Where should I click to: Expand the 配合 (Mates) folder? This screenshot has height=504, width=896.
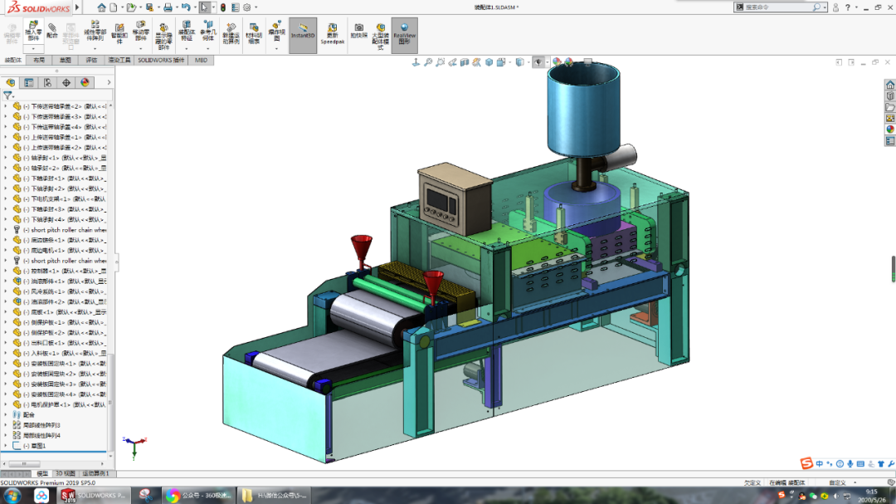click(6, 415)
